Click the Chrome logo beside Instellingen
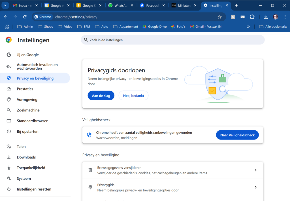 [8, 40]
